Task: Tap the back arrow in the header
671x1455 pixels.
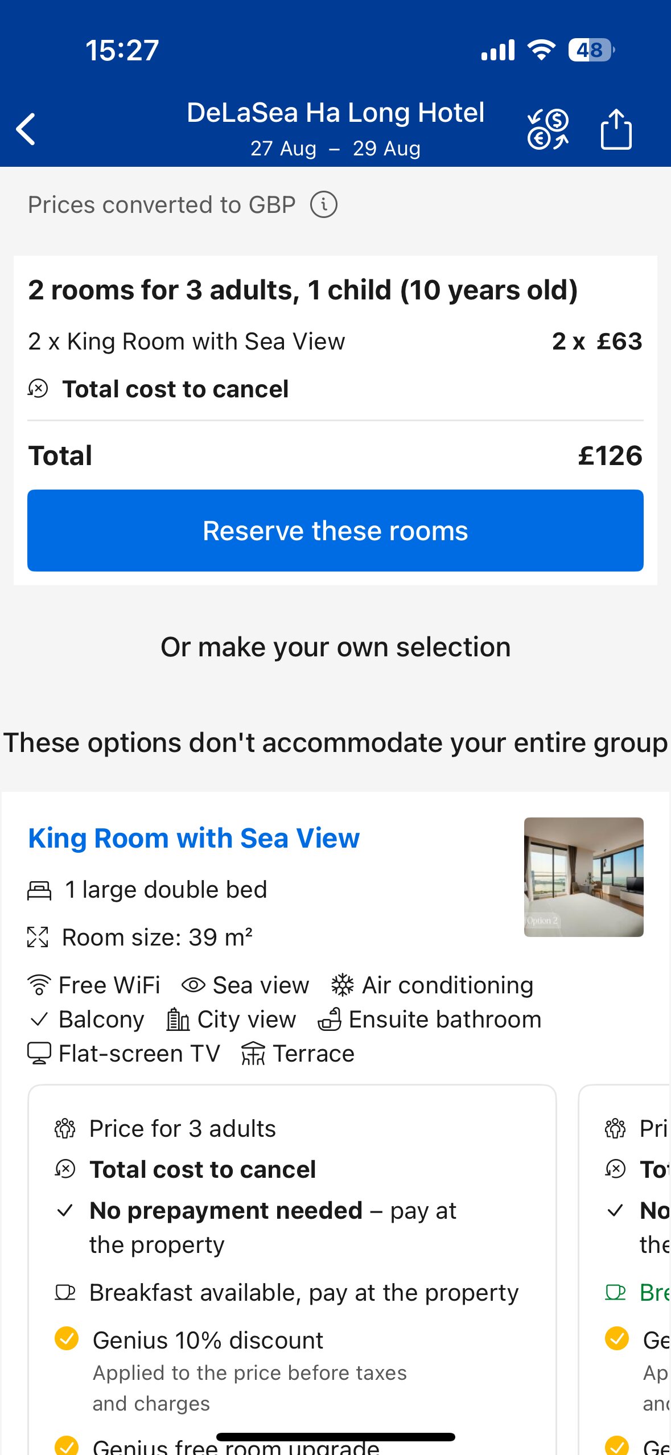Action: click(x=26, y=129)
